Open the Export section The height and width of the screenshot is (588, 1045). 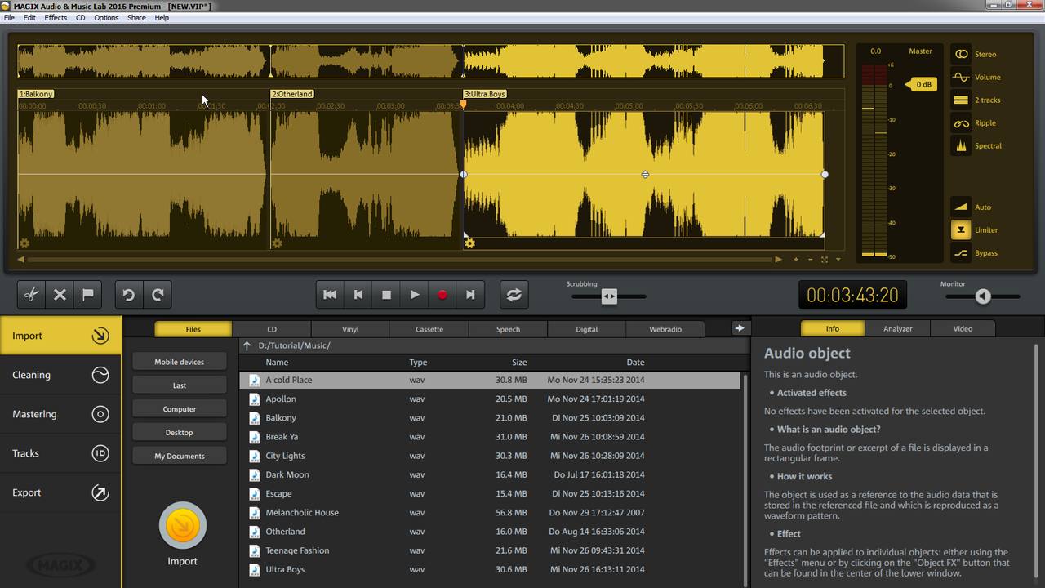point(60,492)
